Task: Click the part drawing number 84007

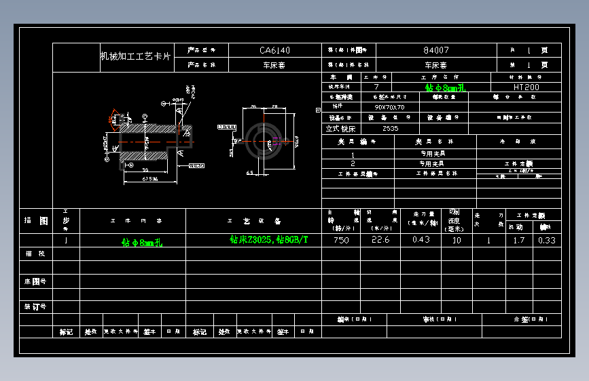Action: pyautogui.click(x=436, y=50)
